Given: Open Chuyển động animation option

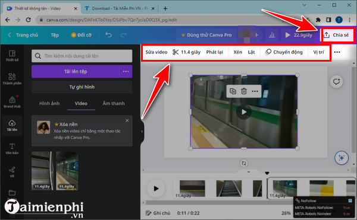Looking at the screenshot, I should click(x=284, y=52).
